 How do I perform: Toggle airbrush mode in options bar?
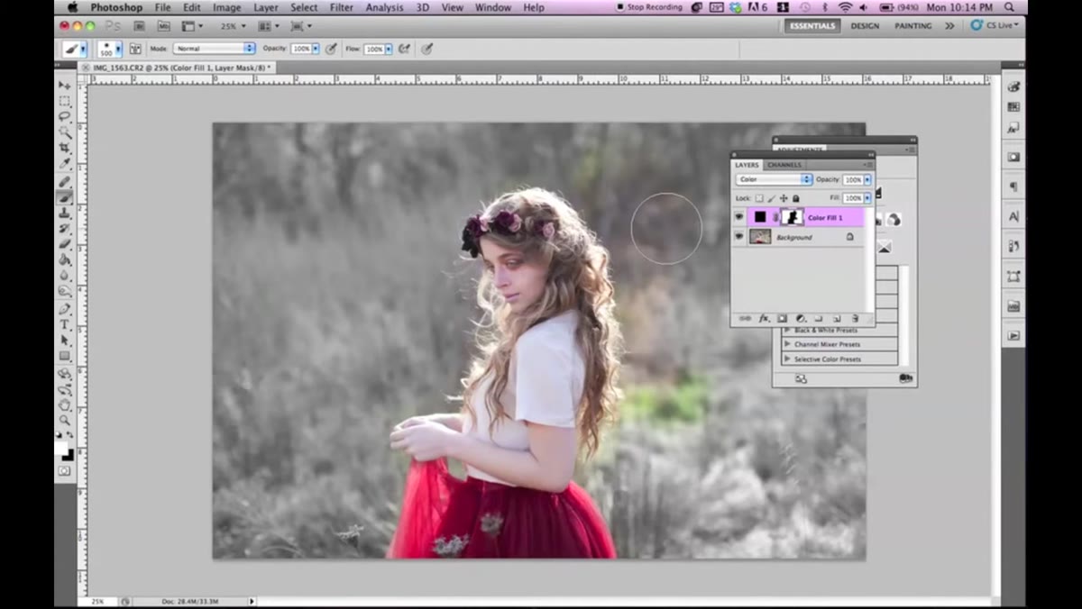click(x=404, y=49)
